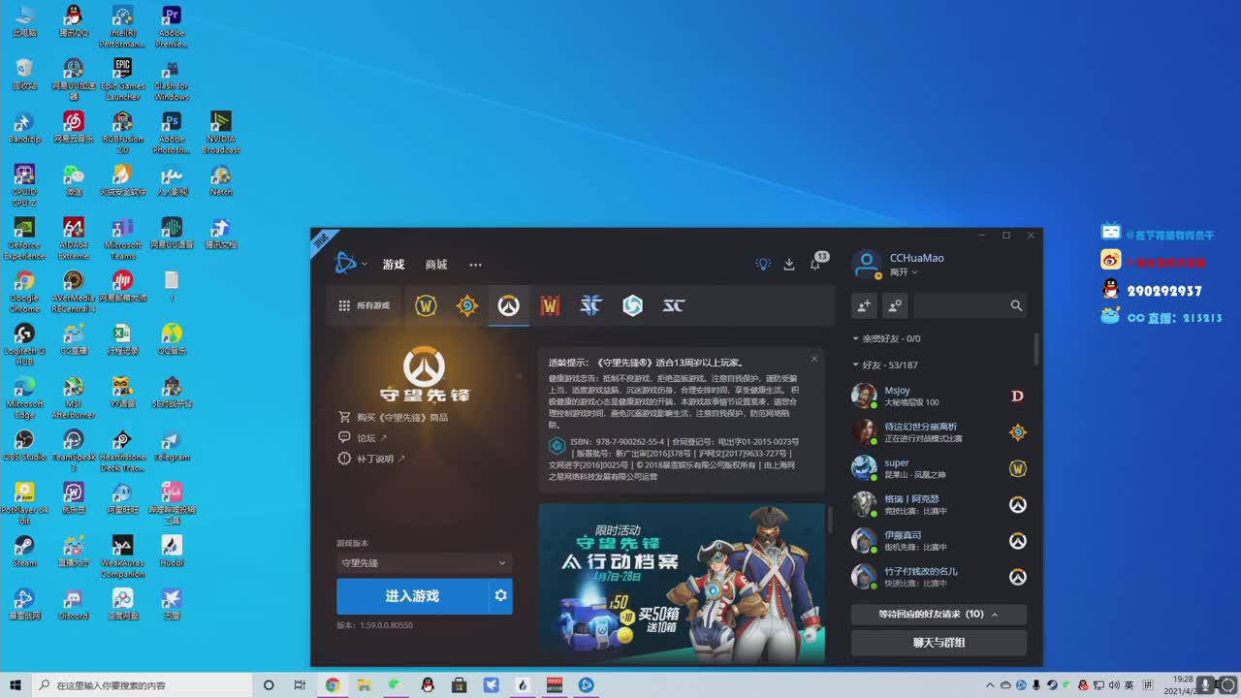The image size is (1241, 698).
Task: Show hidden system tray icons chevron
Action: [x=990, y=685]
